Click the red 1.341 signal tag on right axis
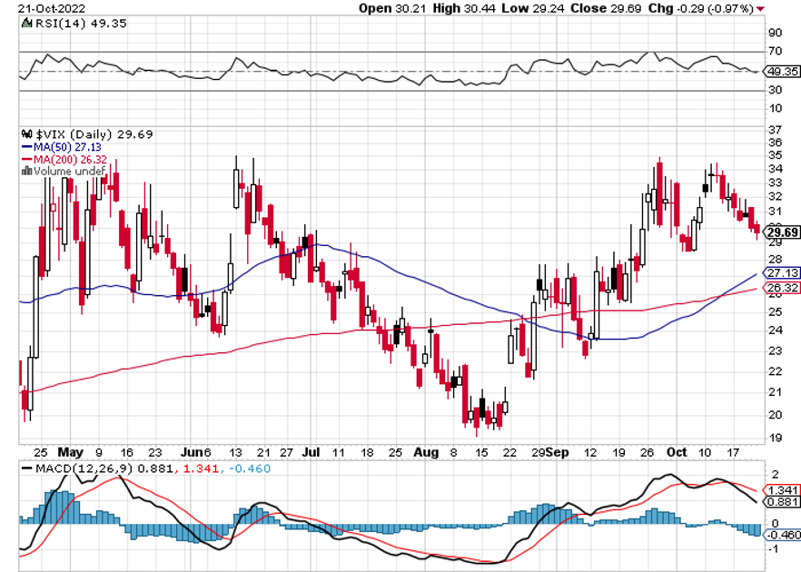 pyautogui.click(x=781, y=488)
